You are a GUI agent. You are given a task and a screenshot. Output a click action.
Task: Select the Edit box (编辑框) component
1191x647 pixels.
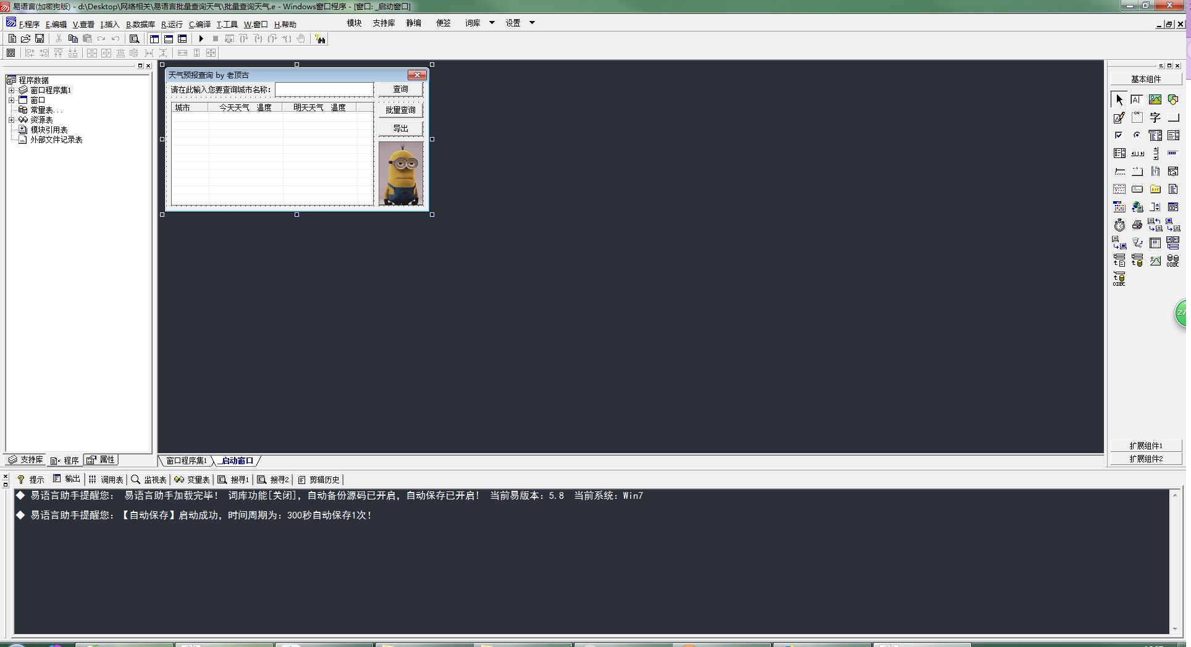[1137, 99]
